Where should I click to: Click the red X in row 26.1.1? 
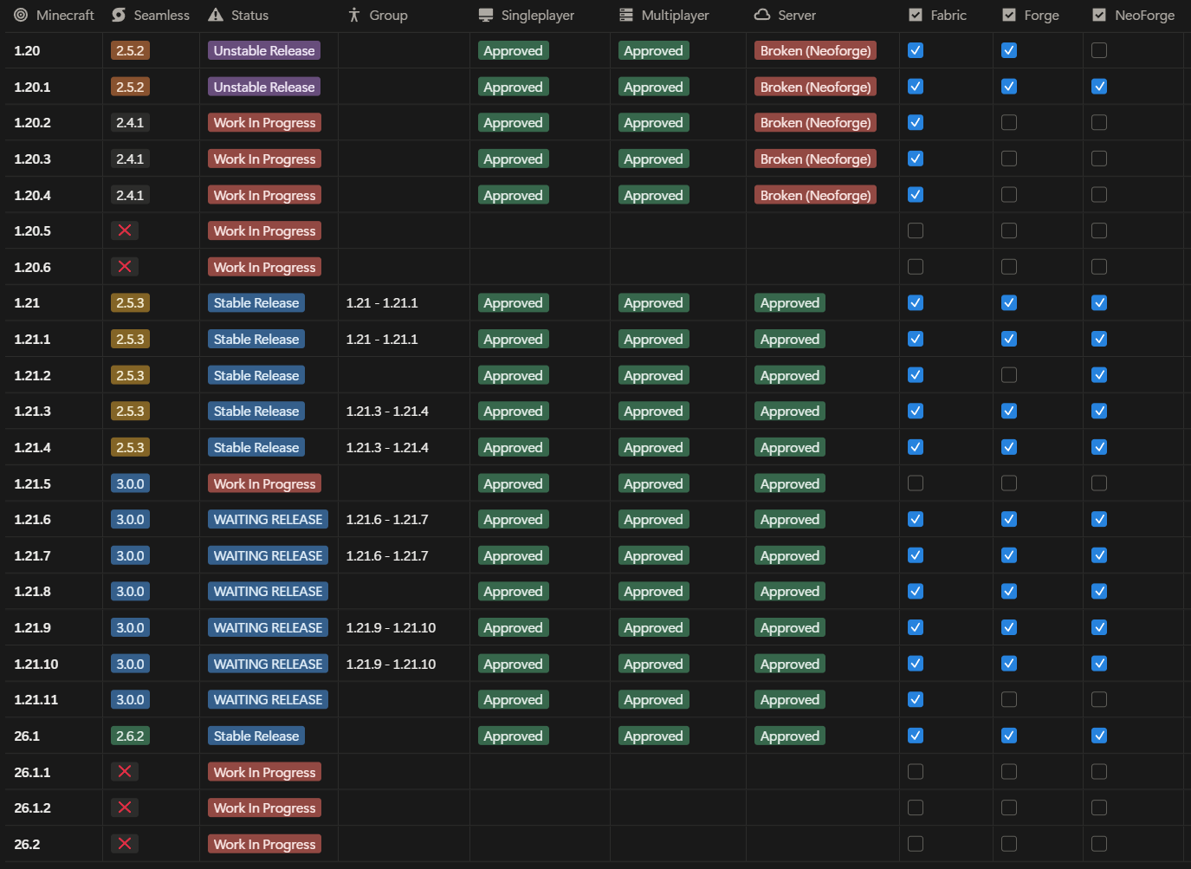coord(125,771)
